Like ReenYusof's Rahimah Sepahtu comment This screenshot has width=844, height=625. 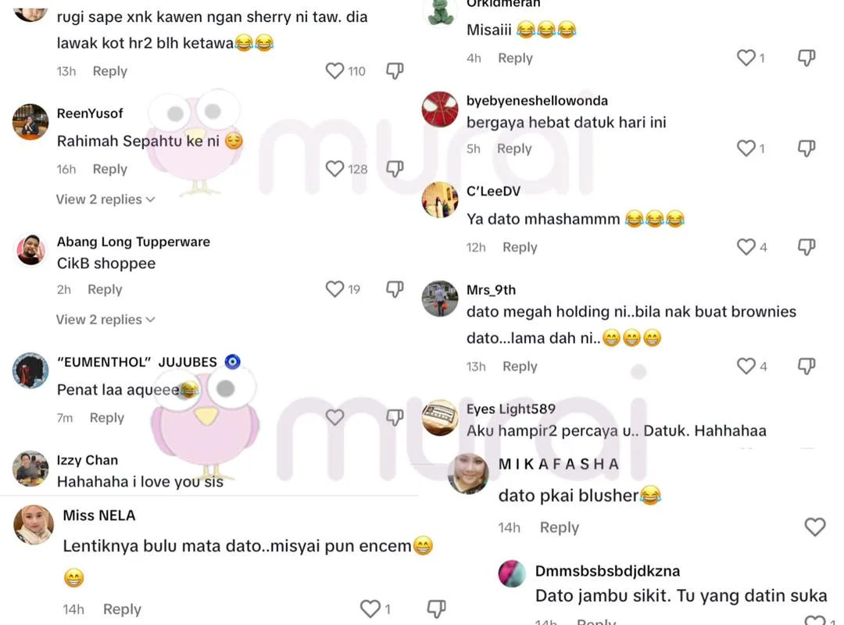pyautogui.click(x=334, y=169)
